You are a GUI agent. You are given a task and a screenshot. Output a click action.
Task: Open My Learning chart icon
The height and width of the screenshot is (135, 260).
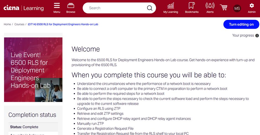click(x=171, y=6)
